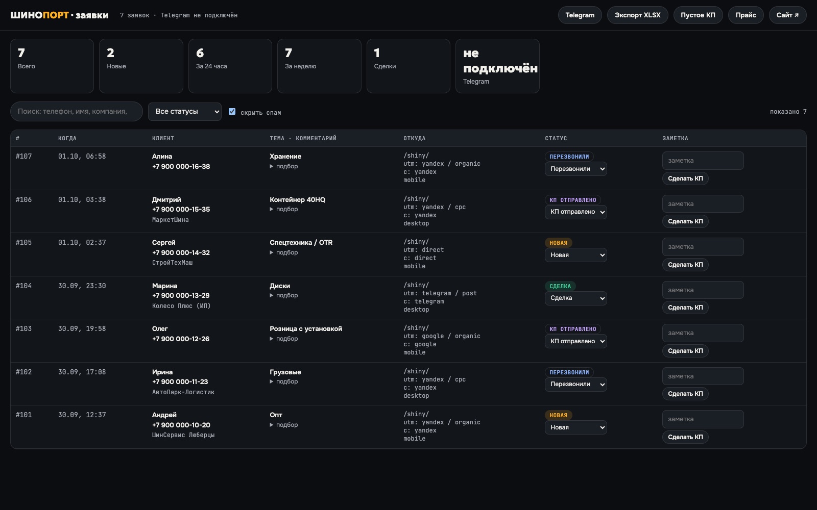Expand 'подбор' comment under Спецтехника / OTR
This screenshot has height=510, width=817.
pyautogui.click(x=284, y=252)
